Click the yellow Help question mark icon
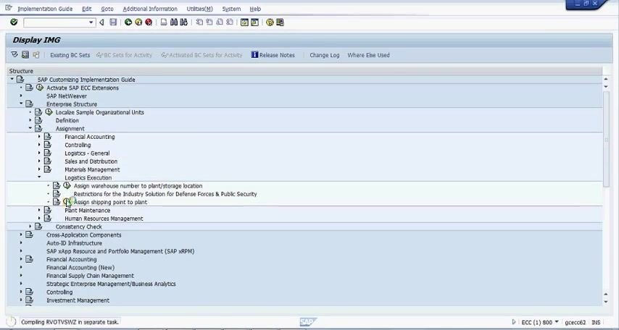 (x=270, y=22)
